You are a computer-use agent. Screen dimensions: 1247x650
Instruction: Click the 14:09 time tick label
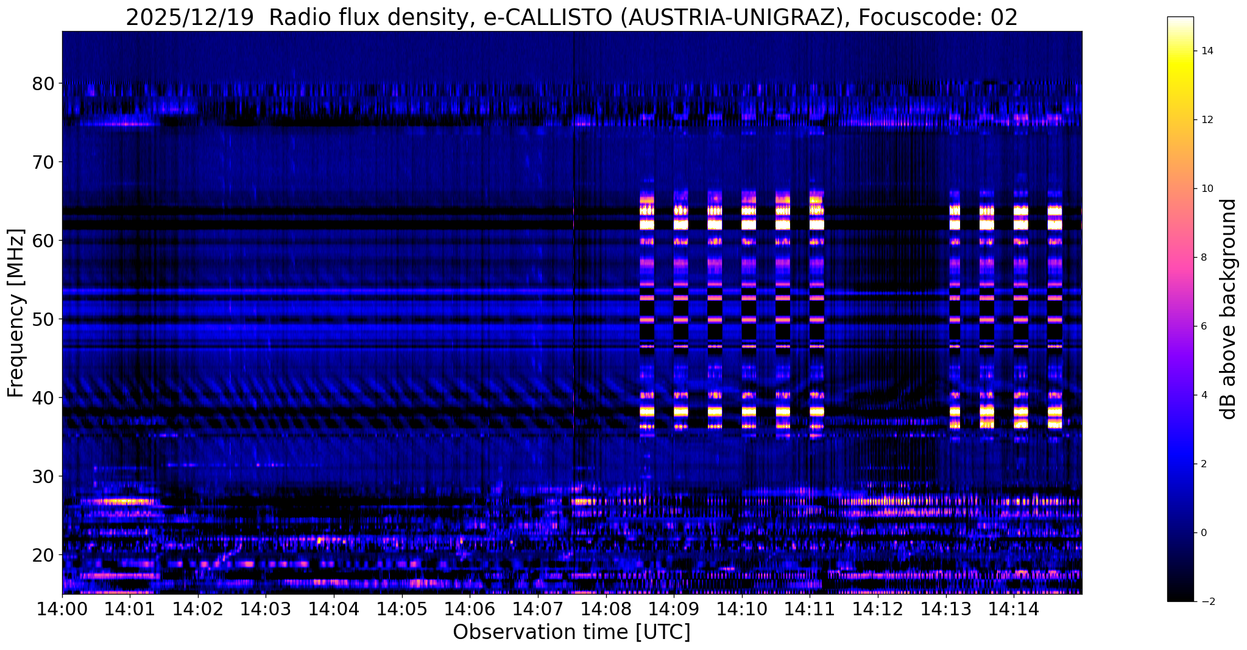click(x=673, y=608)
